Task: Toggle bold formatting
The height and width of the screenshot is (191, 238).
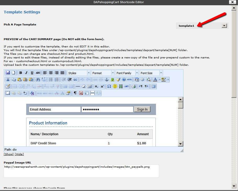Action: (21, 73)
